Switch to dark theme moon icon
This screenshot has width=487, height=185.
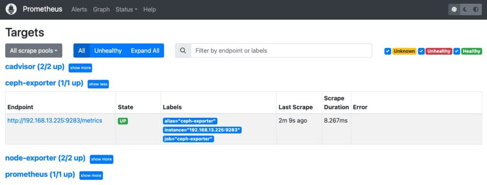(x=465, y=9)
